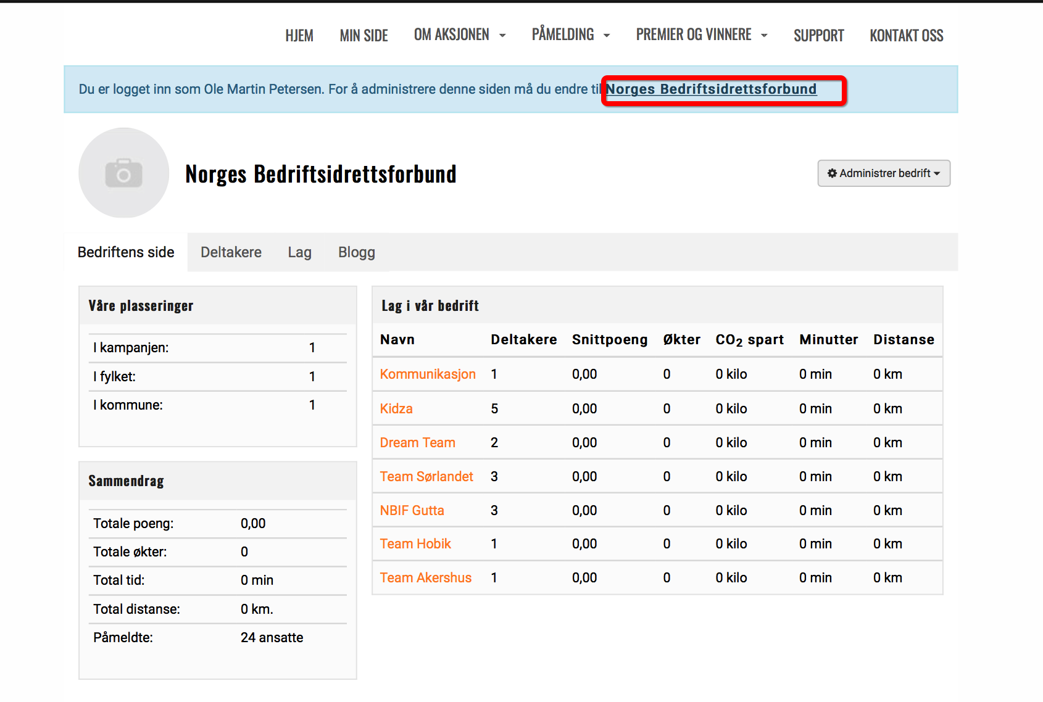The image size is (1043, 702).
Task: Select the Bedriftens side tab
Action: click(x=126, y=252)
